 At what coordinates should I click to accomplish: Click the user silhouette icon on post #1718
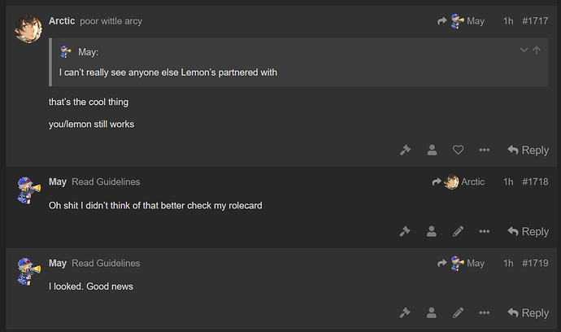(432, 231)
